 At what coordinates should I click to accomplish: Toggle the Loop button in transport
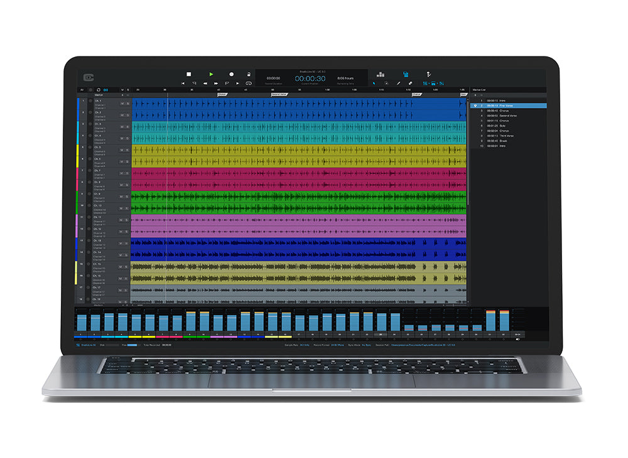[249, 83]
